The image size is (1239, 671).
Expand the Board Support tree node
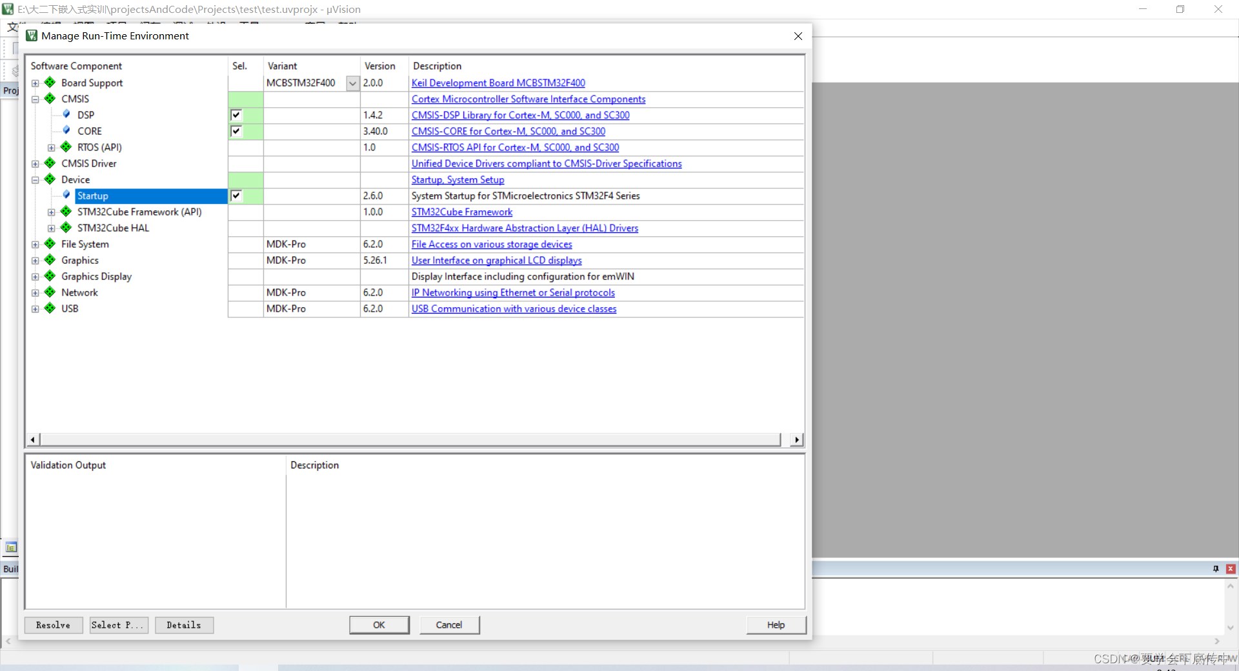35,83
